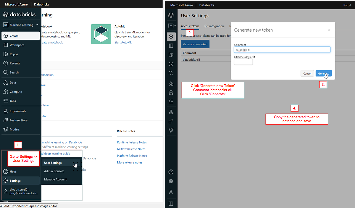Viewport: 355px width, 208px height.
Task: Expand the collapsed sidebar with the panel icon
Action: tap(171, 203)
